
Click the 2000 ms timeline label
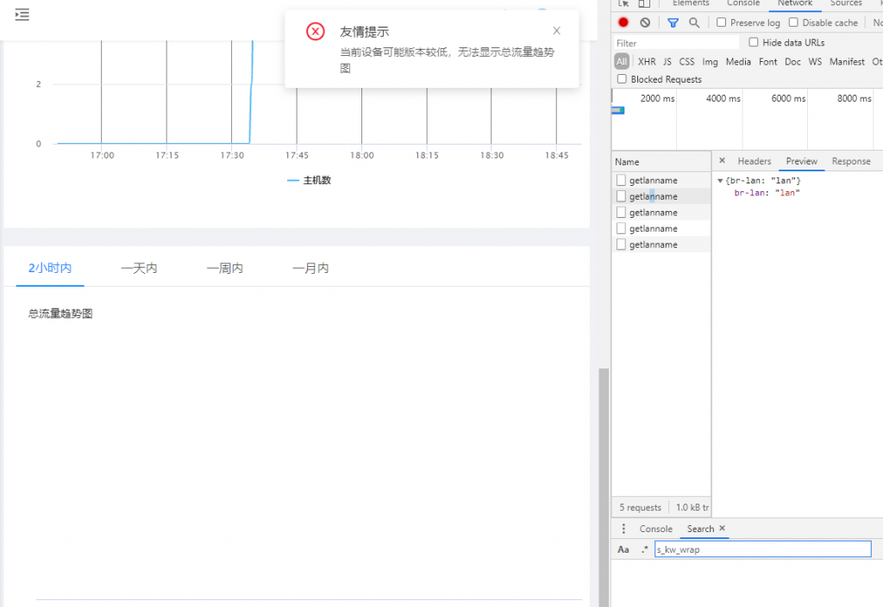[x=657, y=98]
